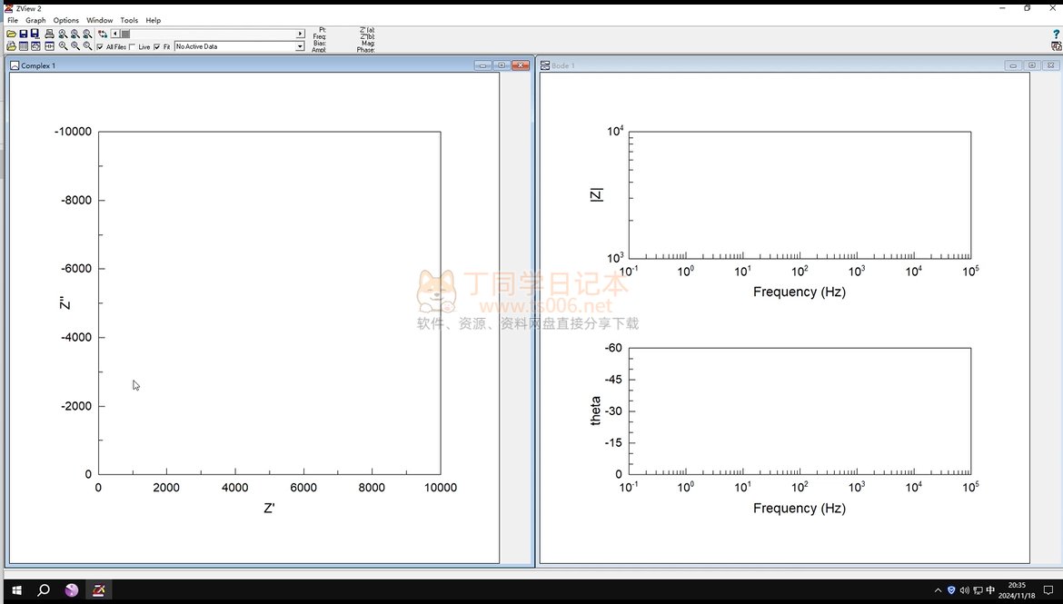Click the purple sphere taskbar app icon
Image resolution: width=1063 pixels, height=604 pixels.
coord(71,590)
